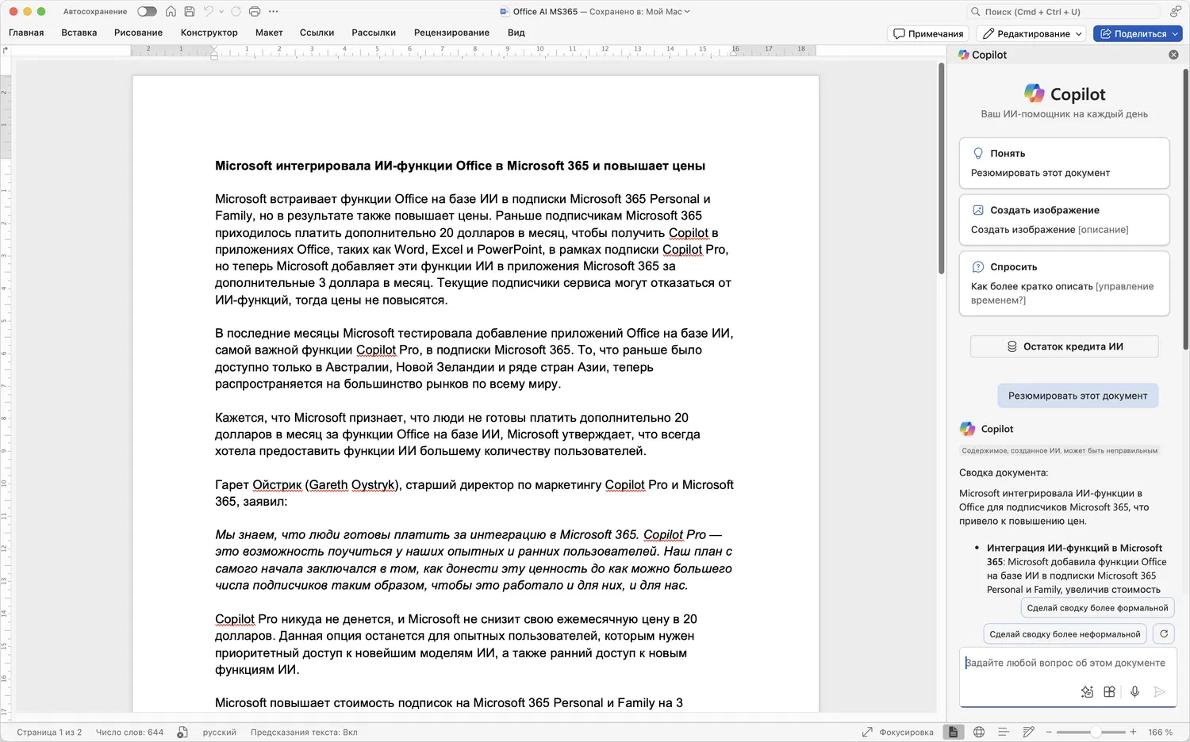Click the document vertical scrollbar
The height and width of the screenshot is (742, 1190).
tap(941, 168)
